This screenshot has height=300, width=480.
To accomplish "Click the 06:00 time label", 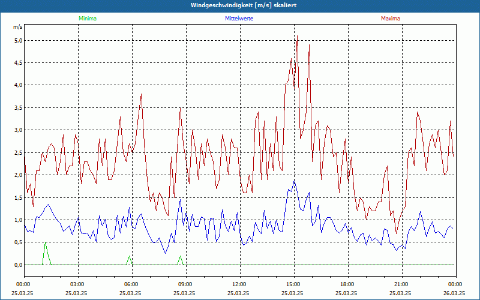I will 132,284.
